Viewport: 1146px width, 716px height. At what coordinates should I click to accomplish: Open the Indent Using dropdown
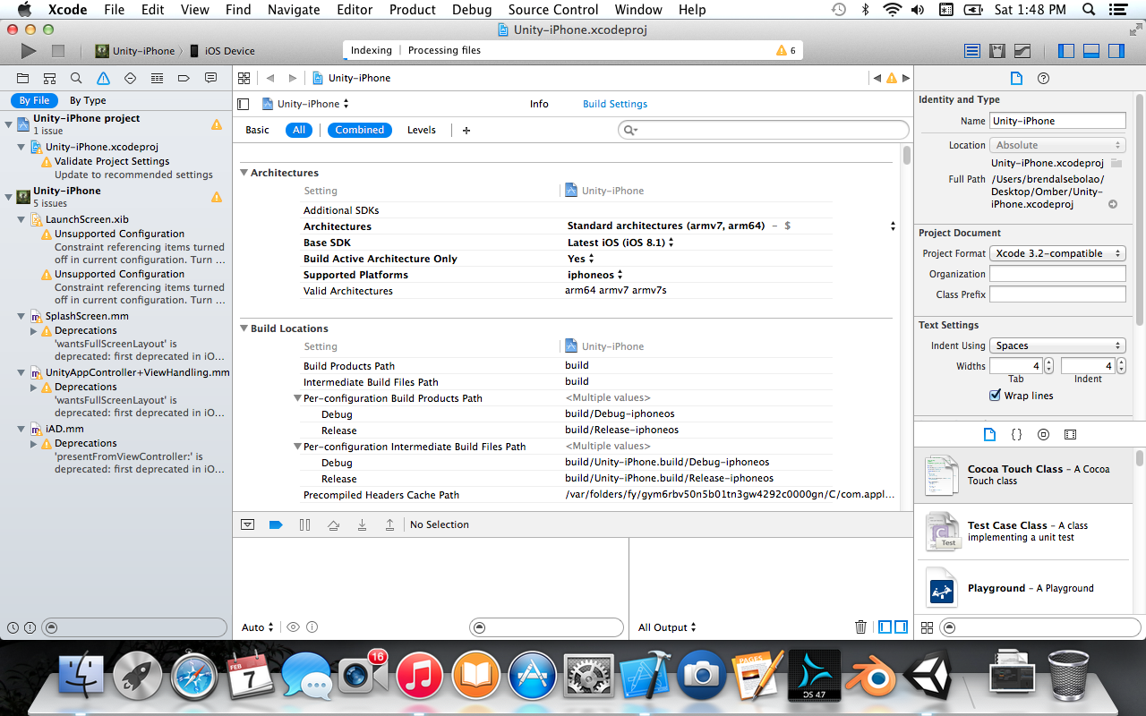click(x=1057, y=345)
